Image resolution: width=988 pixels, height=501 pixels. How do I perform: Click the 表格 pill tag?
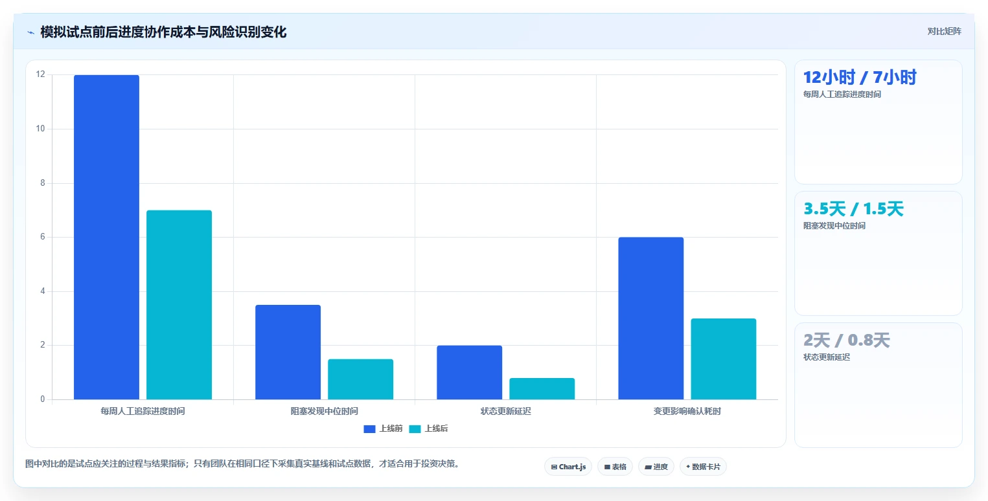point(615,467)
